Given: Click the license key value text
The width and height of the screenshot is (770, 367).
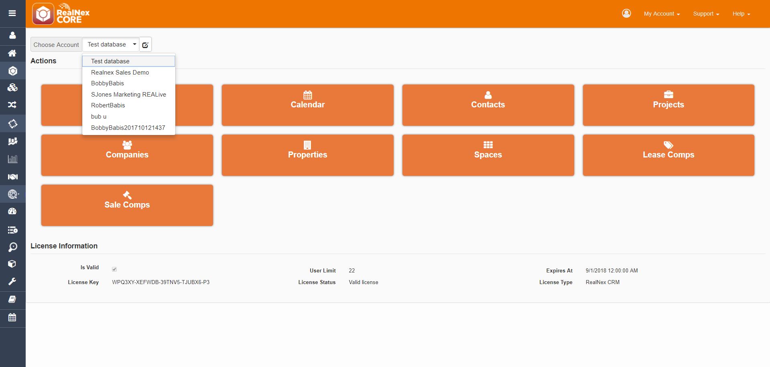Looking at the screenshot, I should 161,282.
